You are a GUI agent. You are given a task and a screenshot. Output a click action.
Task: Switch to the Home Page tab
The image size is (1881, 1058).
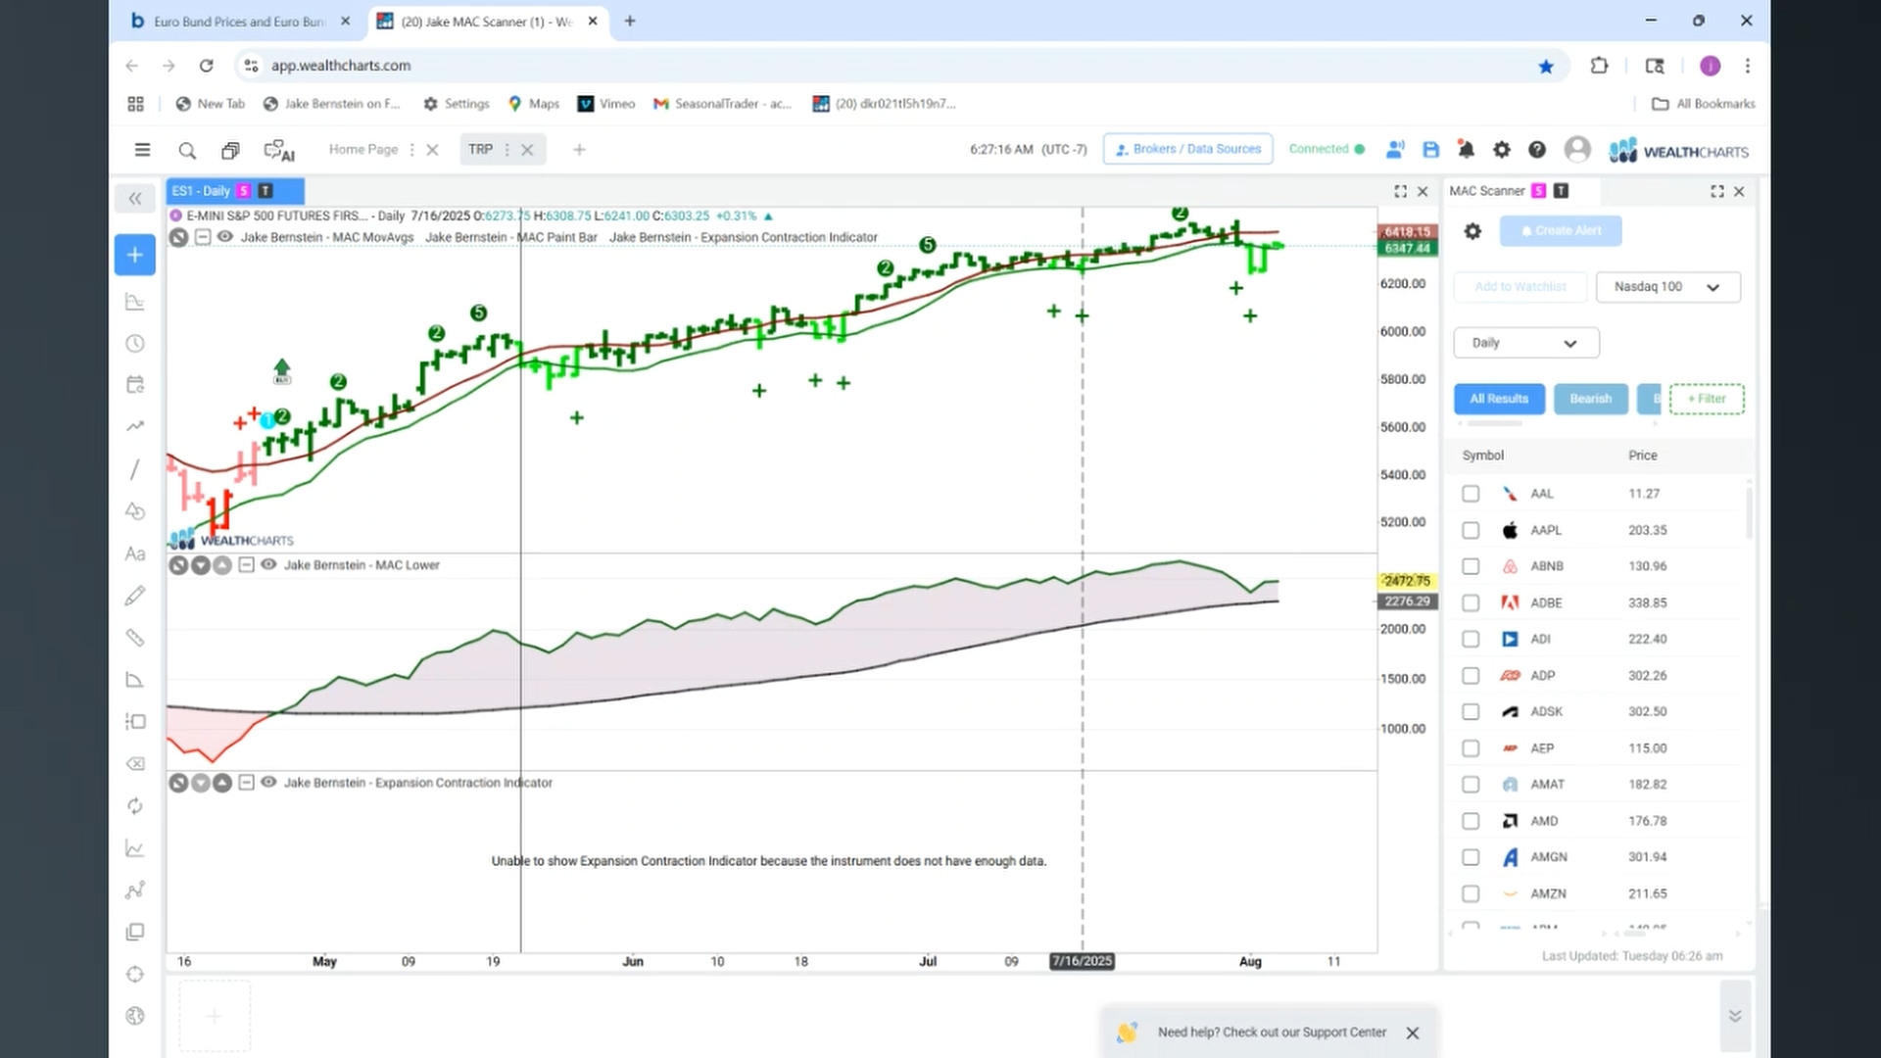pyautogui.click(x=363, y=150)
